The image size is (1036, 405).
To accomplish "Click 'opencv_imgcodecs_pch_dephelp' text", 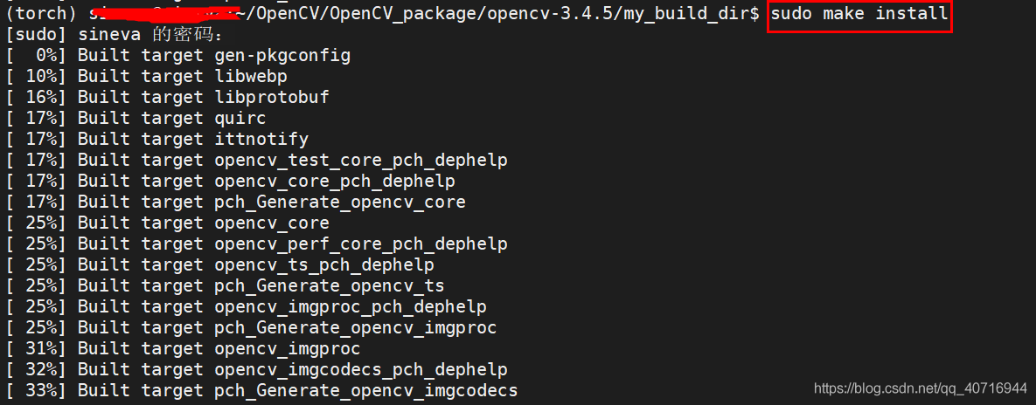I will point(361,369).
